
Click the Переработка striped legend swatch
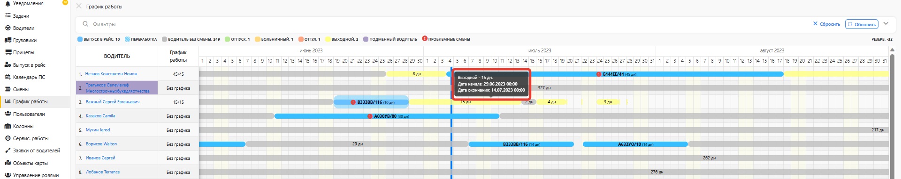[x=127, y=39]
